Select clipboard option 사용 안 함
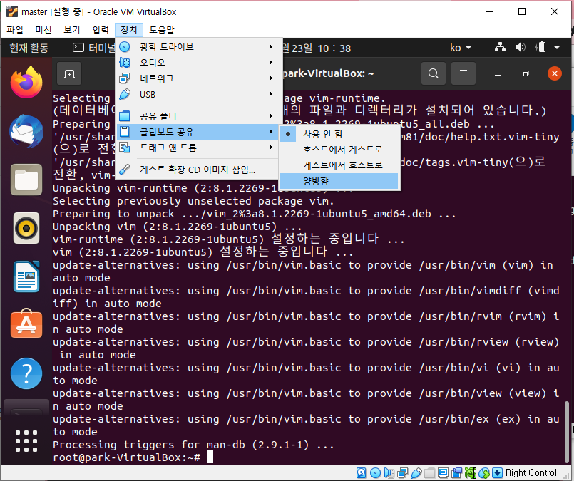Screen dimensions: 574x481 (x=339, y=134)
